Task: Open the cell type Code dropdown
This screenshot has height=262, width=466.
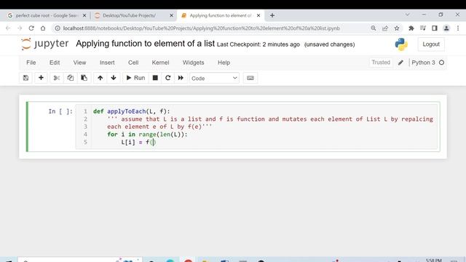Action: tap(214, 78)
